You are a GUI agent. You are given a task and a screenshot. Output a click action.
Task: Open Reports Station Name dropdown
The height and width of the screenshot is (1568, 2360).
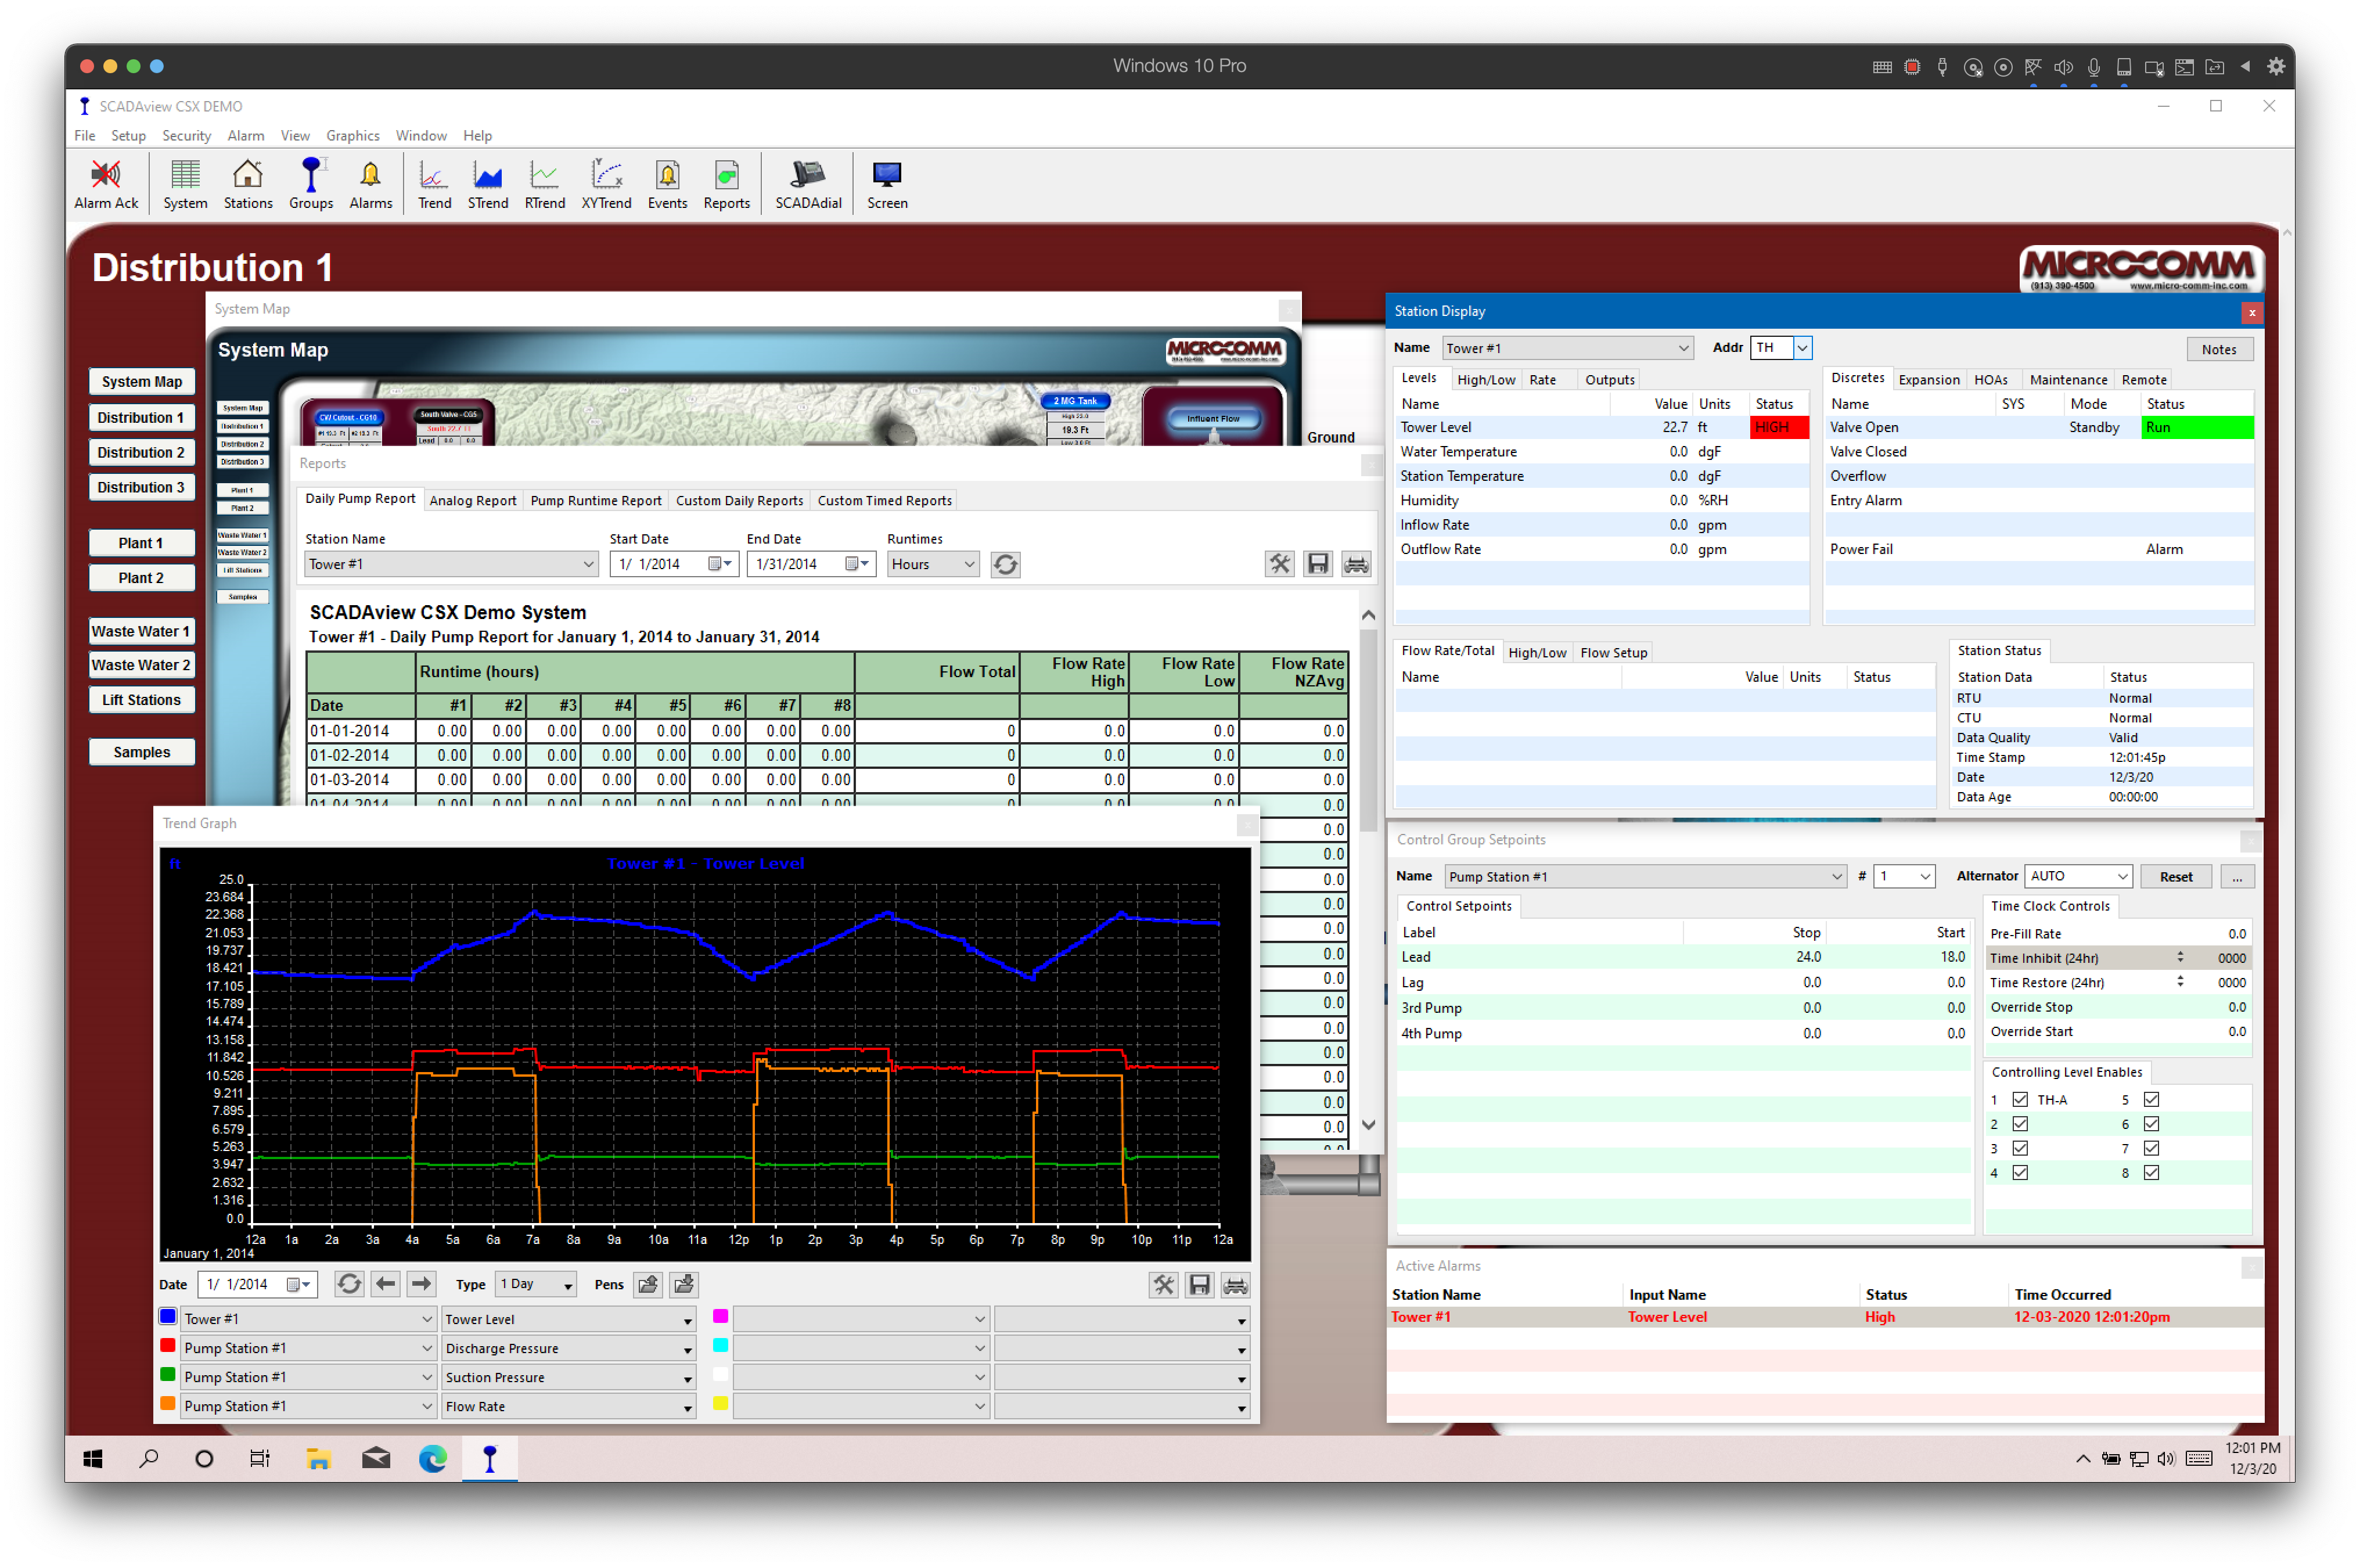point(450,564)
